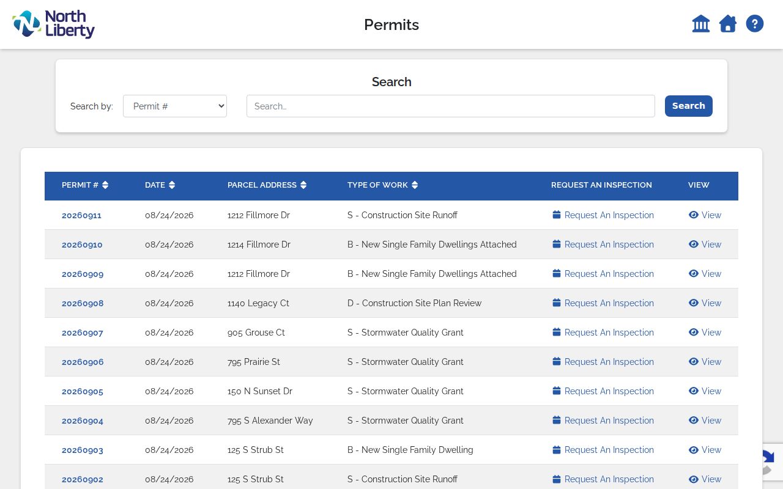783x489 pixels.
Task: Open permit number 20260903 link
Action: click(x=83, y=450)
